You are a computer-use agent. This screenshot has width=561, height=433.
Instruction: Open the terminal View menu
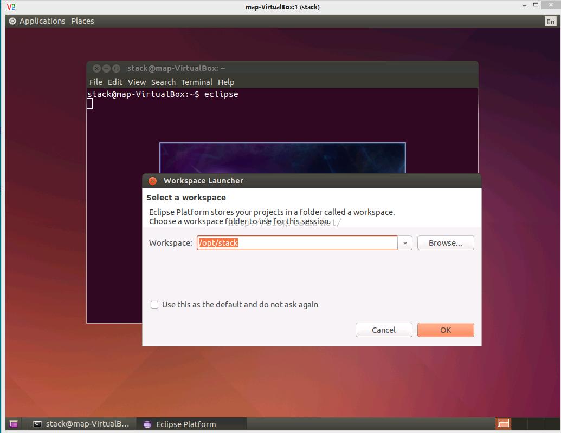click(x=137, y=82)
